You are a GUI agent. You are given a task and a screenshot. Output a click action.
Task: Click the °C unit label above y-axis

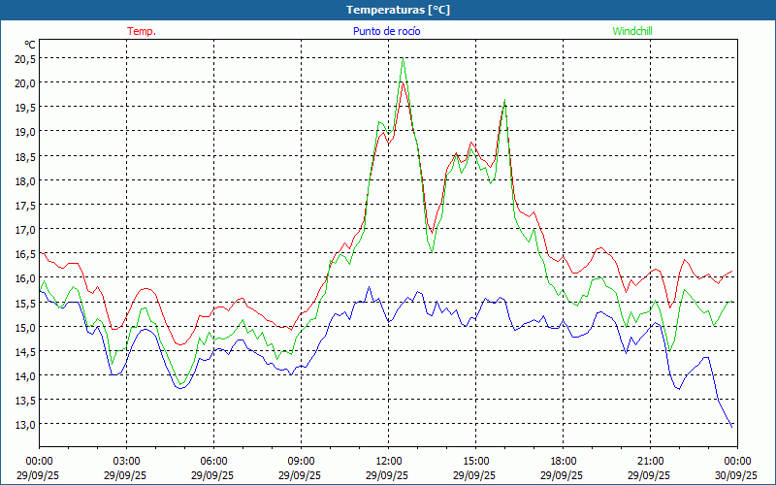29,45
